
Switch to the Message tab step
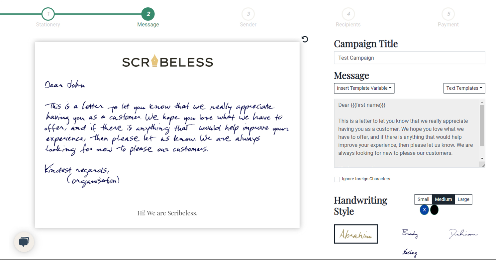(x=148, y=14)
